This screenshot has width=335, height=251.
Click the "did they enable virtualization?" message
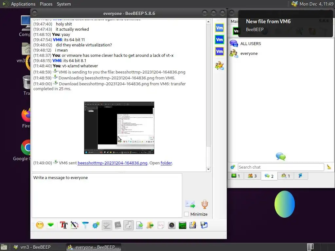84,45
